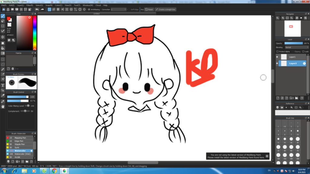Add new color to Palette panel
This screenshot has width=310, height=174.
pyautogui.click(x=8, y=69)
